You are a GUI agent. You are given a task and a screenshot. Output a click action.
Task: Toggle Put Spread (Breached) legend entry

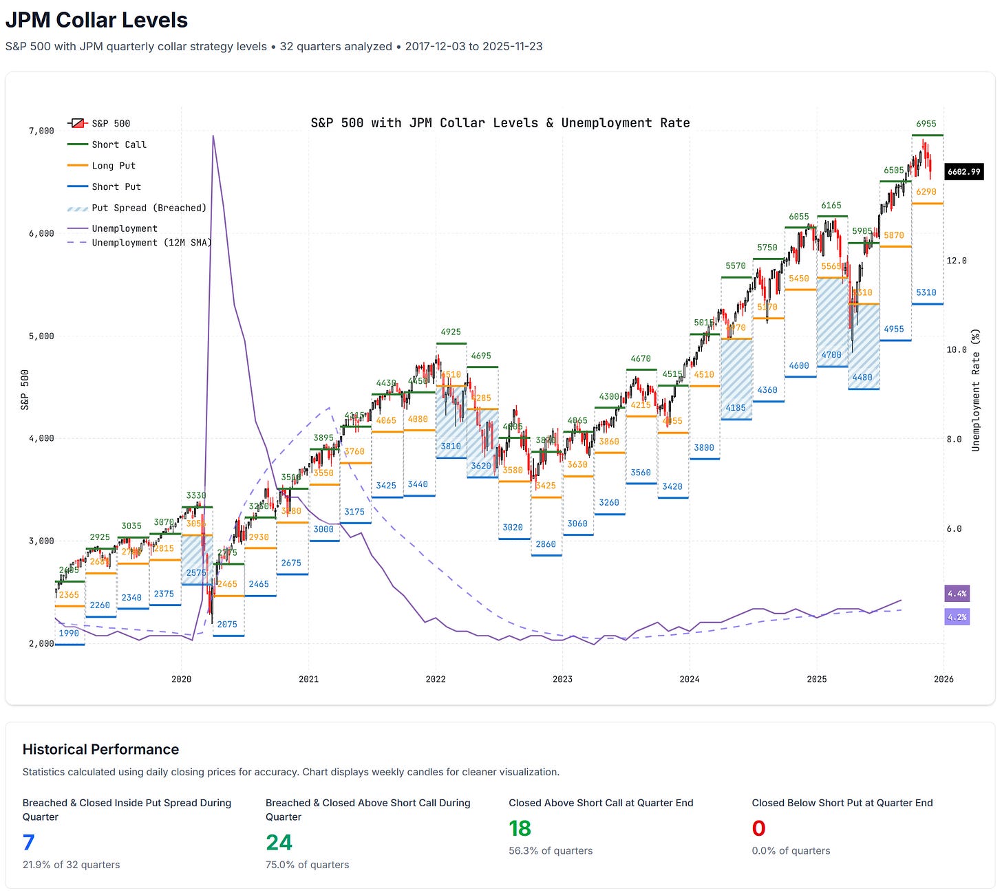point(137,208)
